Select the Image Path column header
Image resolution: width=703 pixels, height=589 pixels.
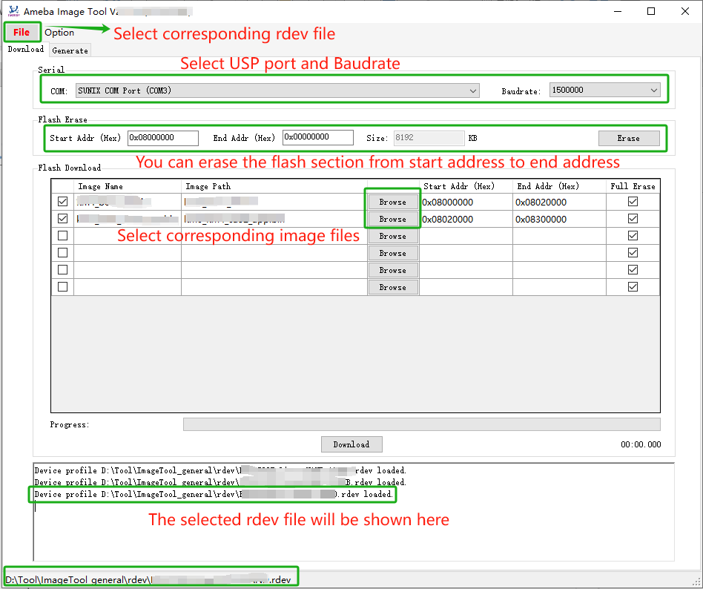click(x=274, y=186)
